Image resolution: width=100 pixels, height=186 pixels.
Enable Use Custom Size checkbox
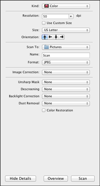pyautogui.click(x=44, y=23)
